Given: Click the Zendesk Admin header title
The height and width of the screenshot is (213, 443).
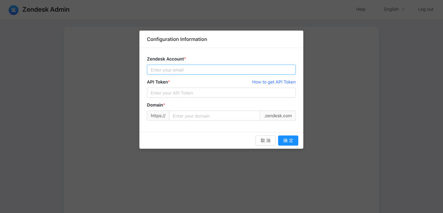Looking at the screenshot, I should [x=46, y=10].
